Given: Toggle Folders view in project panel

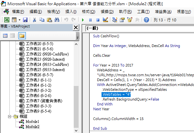Looking at the screenshot, I should (22, 36).
